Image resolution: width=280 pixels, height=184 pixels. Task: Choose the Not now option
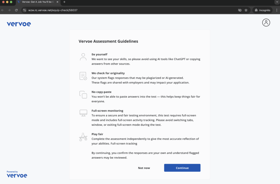[x=144, y=168]
